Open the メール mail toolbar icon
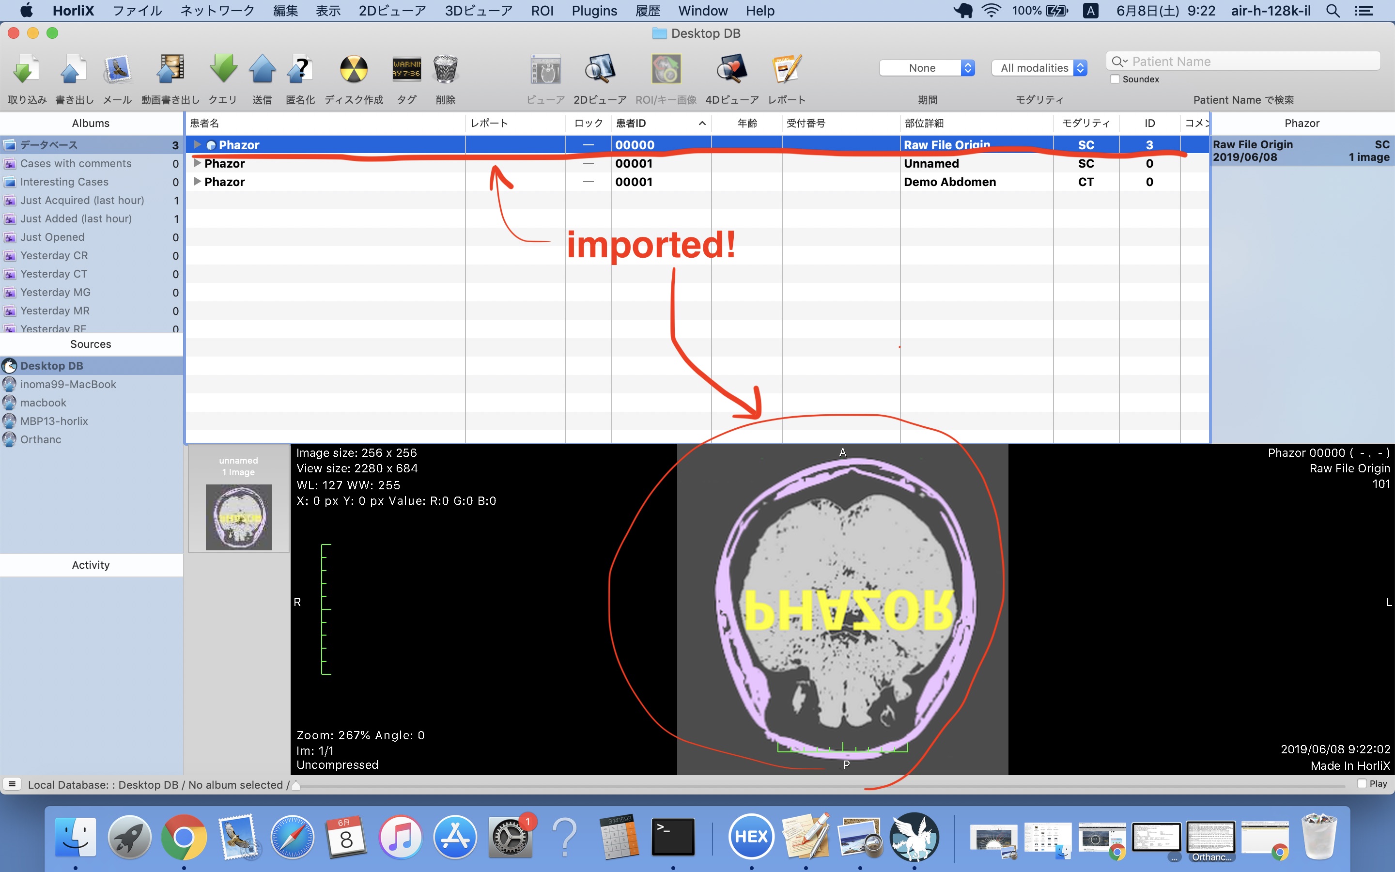 tap(118, 70)
